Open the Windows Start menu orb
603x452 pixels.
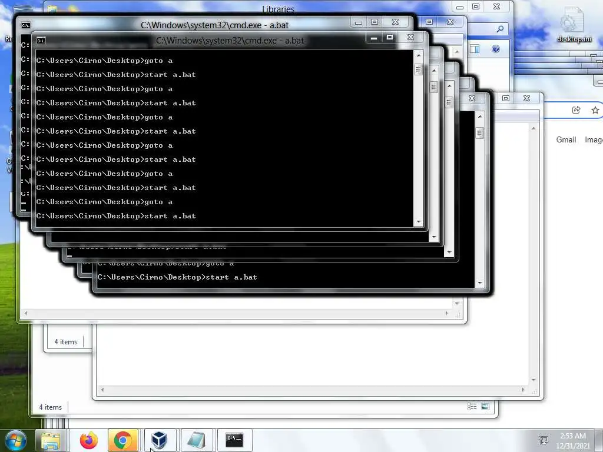[16, 440]
